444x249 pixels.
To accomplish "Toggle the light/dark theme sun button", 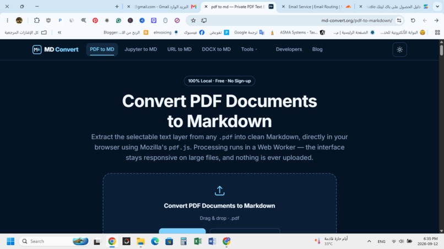I will (399, 49).
